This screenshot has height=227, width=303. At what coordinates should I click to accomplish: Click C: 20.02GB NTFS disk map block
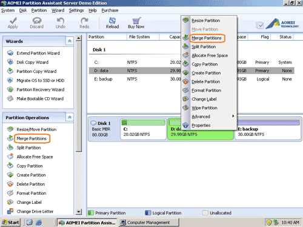[x=143, y=129]
